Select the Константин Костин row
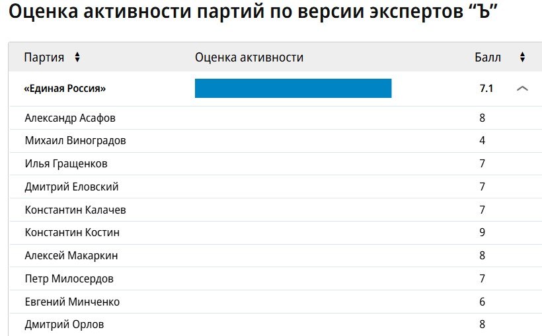Viewport: 542px width, 336px height. [x=276, y=233]
